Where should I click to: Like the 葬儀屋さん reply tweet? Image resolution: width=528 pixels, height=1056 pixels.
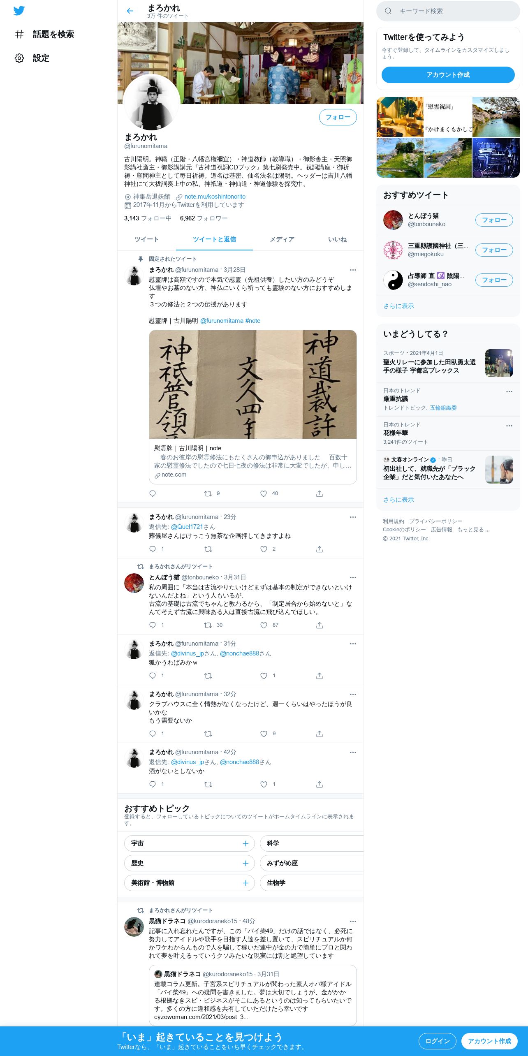click(264, 549)
